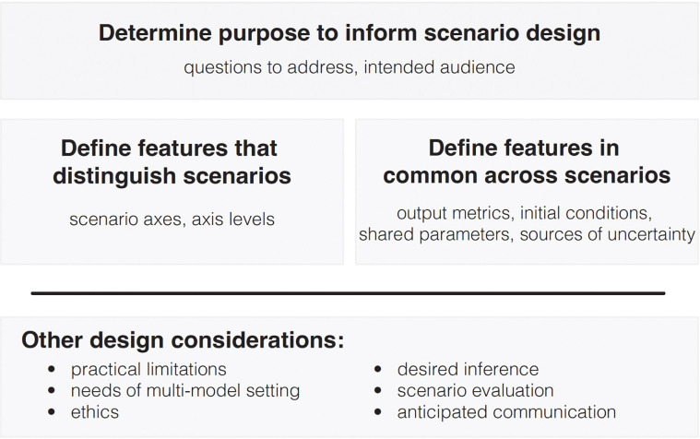
Task: Select the "practical limitations" list item
Action: pyautogui.click(x=148, y=369)
